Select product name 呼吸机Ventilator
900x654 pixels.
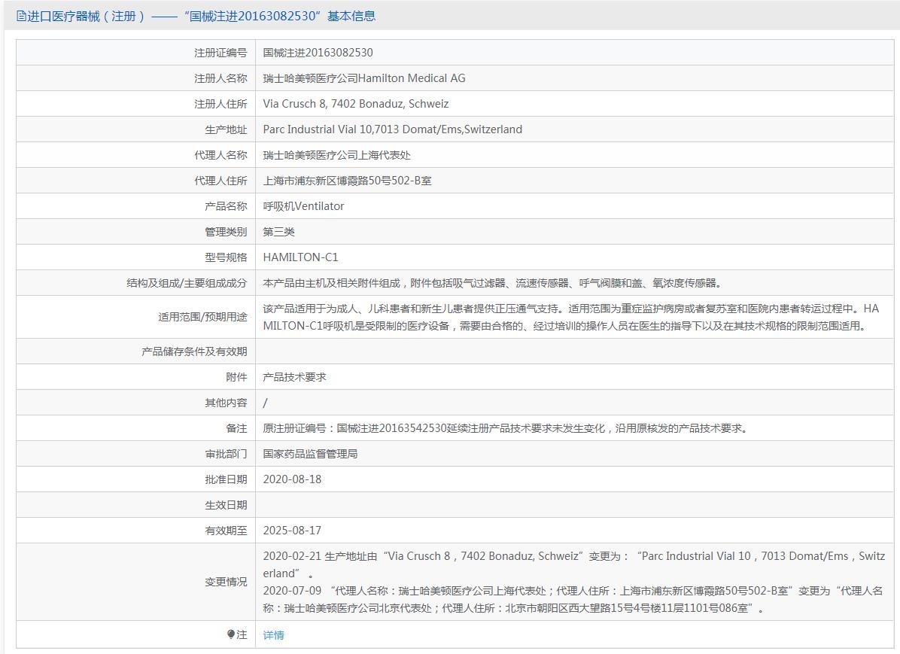point(303,206)
